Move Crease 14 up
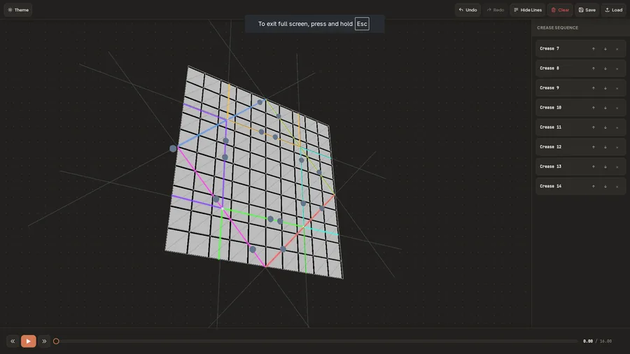Viewport: 630px width, 354px height. tap(594, 187)
